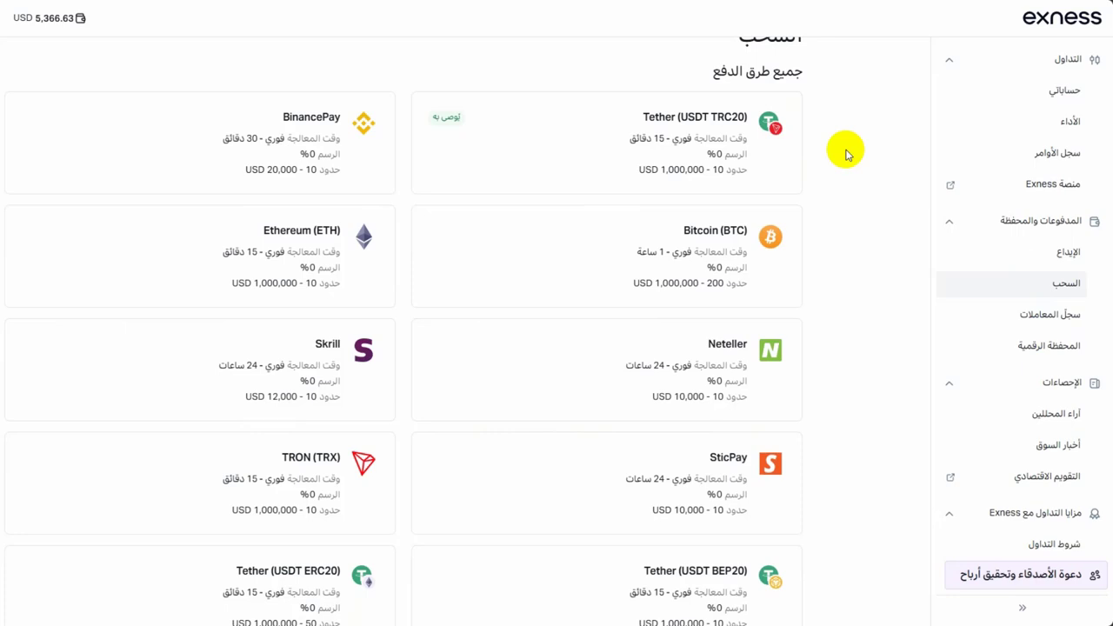Click the TRON (TRX) red icon

click(363, 463)
